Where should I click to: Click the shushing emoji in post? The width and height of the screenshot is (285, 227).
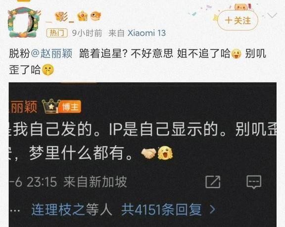48,70
